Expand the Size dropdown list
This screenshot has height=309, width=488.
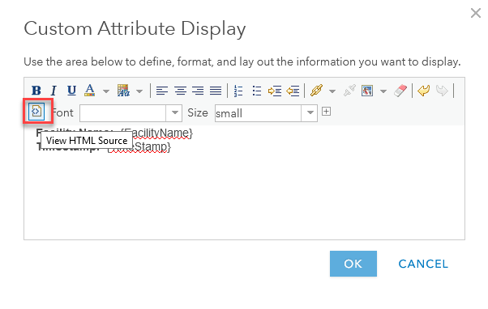[310, 113]
